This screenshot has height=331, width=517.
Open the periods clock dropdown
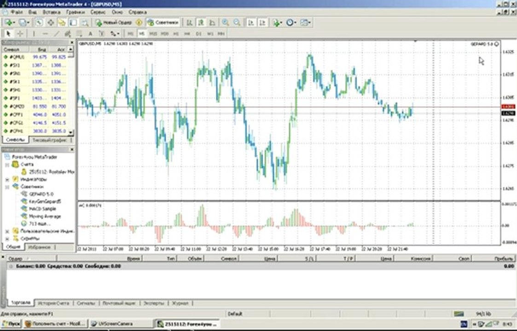(x=291, y=23)
